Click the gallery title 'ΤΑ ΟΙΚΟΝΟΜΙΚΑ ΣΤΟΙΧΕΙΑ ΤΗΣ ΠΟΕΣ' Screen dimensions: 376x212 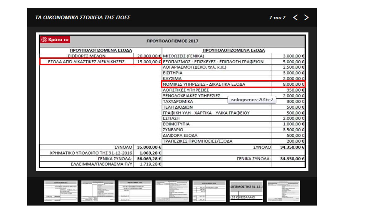pyautogui.click(x=83, y=17)
